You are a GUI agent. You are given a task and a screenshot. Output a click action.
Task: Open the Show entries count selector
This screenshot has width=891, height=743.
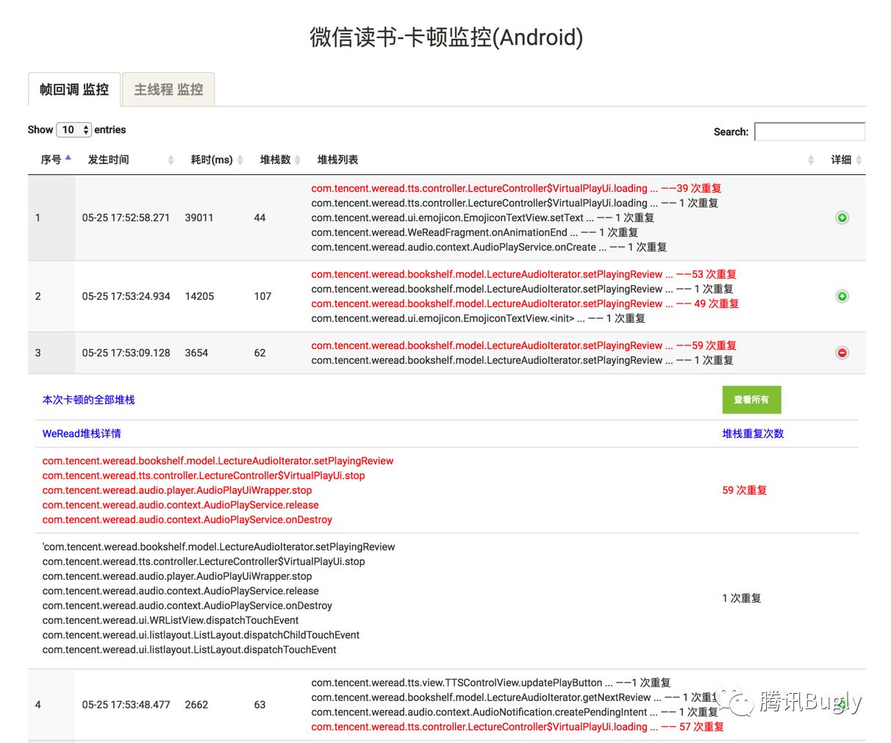[x=74, y=129]
